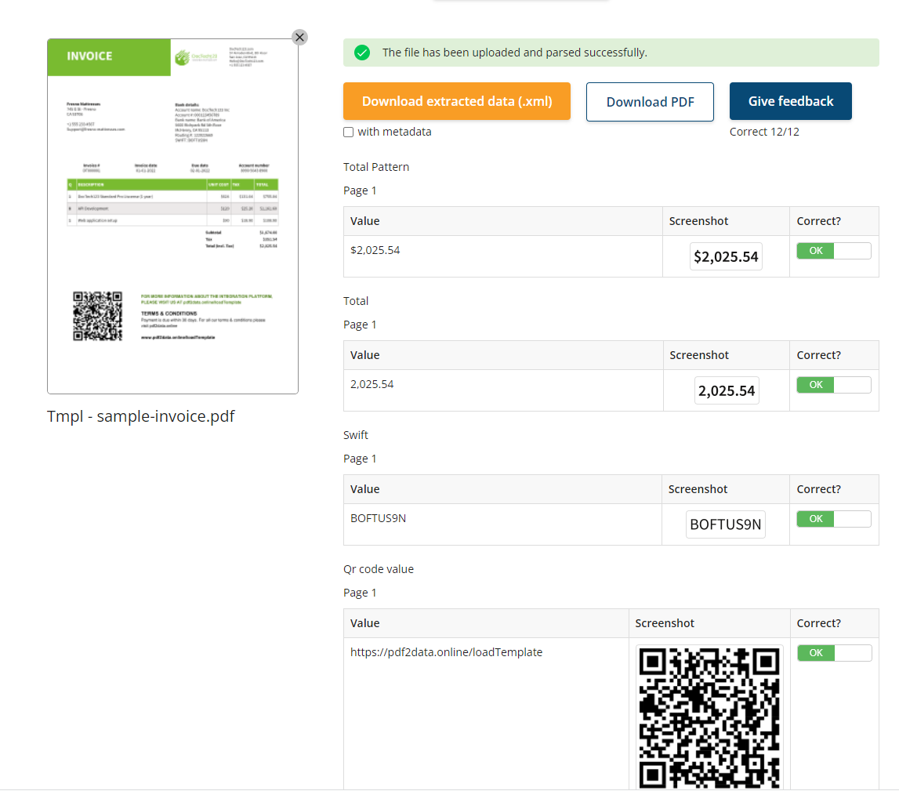The image size is (899, 791).
Task: Click the Download PDF button
Action: (x=650, y=102)
